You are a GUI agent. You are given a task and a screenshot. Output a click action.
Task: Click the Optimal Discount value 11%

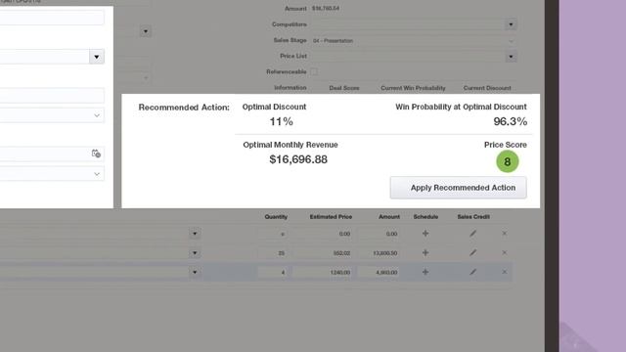(281, 121)
